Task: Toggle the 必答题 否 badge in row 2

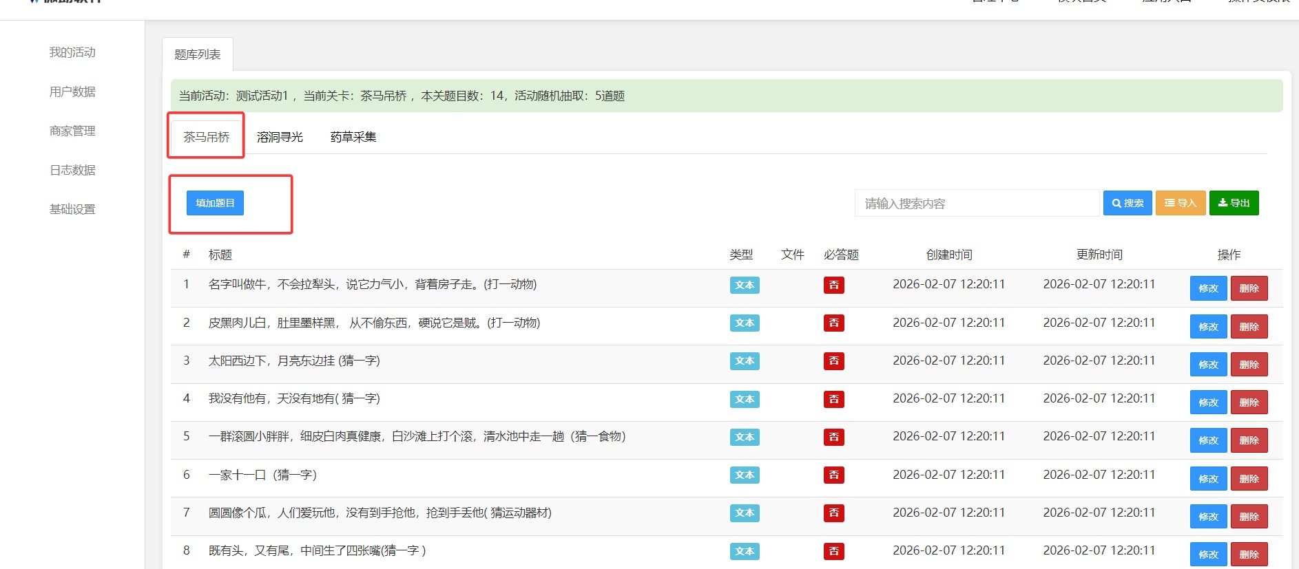Action: pyautogui.click(x=833, y=323)
